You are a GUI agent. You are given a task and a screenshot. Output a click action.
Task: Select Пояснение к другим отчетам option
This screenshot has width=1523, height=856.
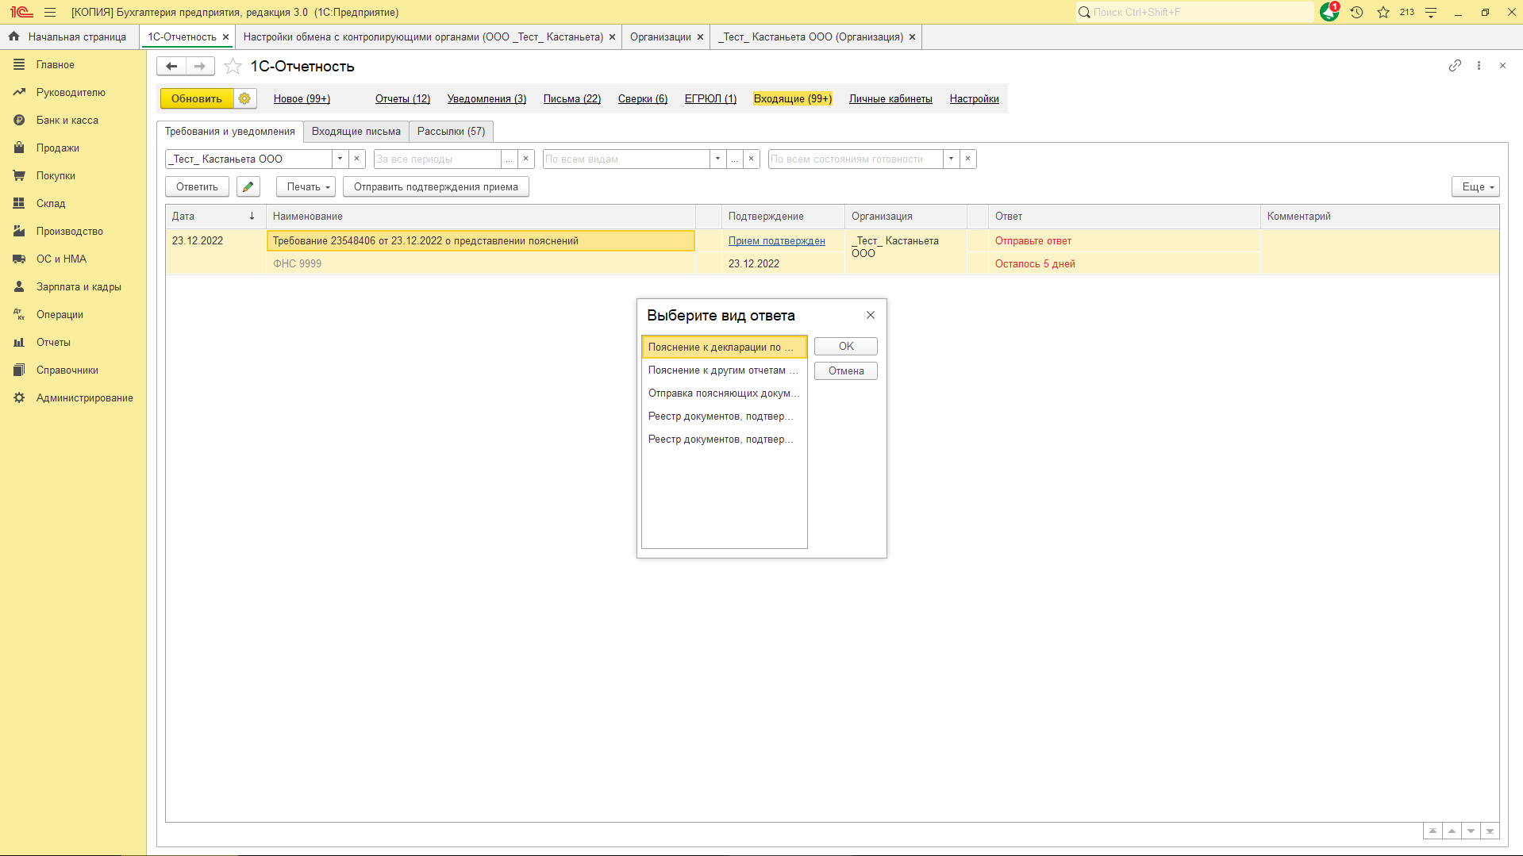coord(722,370)
